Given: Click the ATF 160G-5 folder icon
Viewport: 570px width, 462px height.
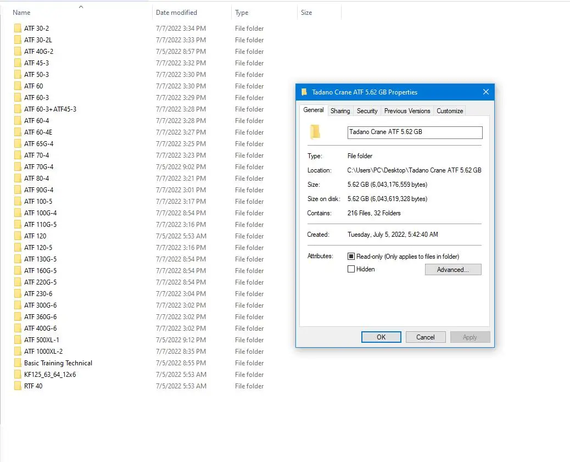Looking at the screenshot, I should (x=18, y=271).
